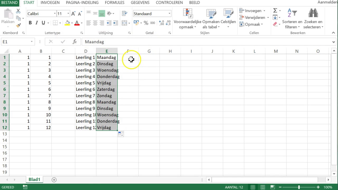The height and width of the screenshot is (190, 338).
Task: Open the Standaard number format dropdown
Action: point(170,14)
